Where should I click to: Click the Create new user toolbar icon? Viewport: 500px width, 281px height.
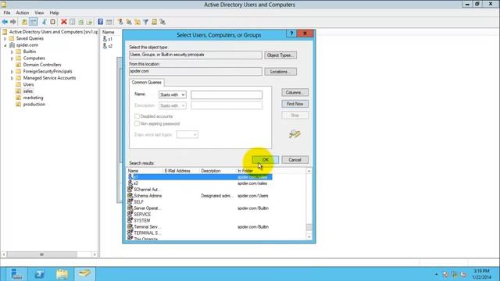point(120,22)
